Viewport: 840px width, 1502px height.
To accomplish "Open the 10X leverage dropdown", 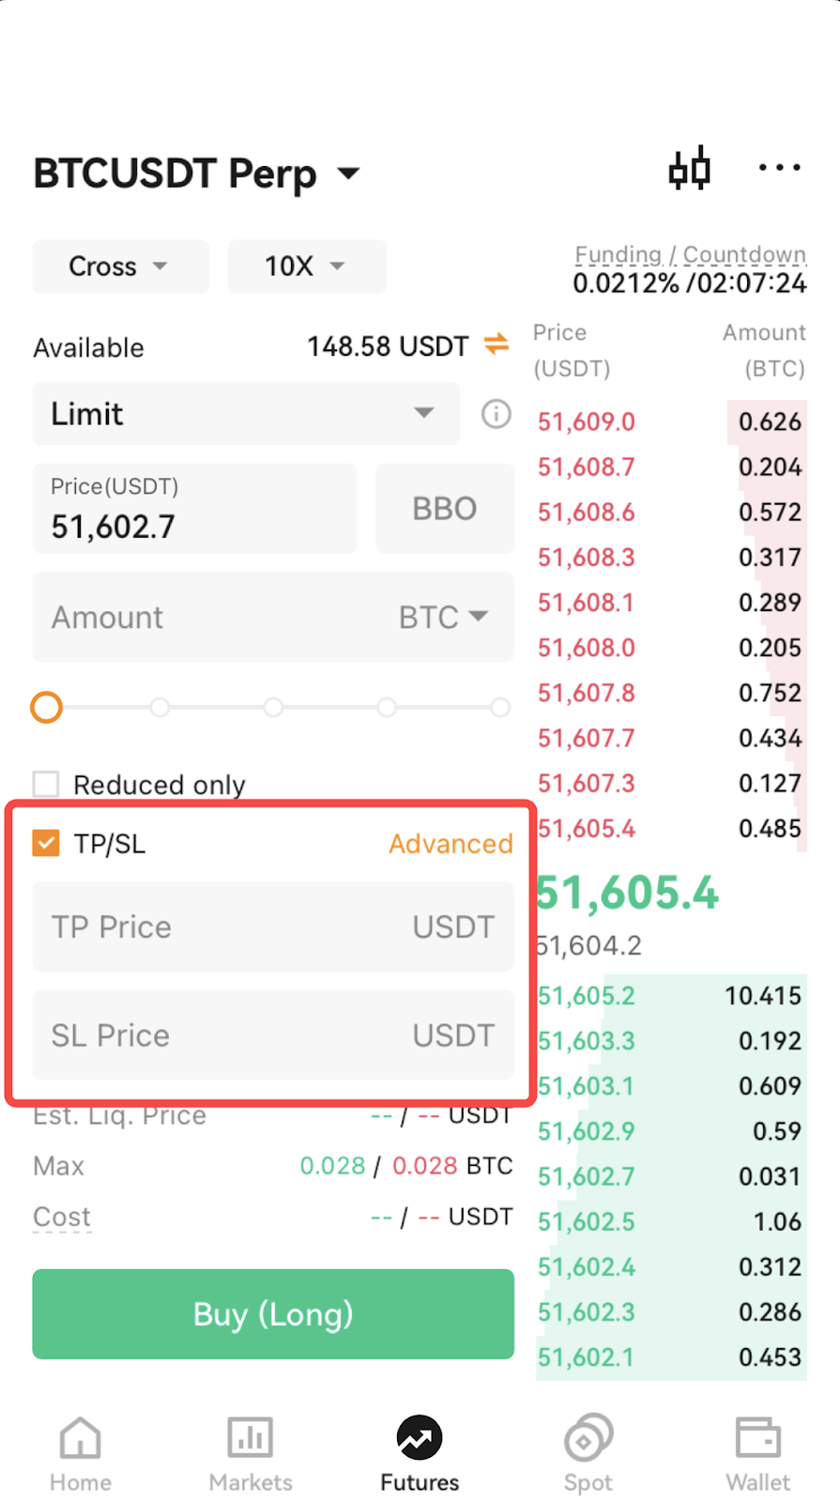I will (307, 267).
